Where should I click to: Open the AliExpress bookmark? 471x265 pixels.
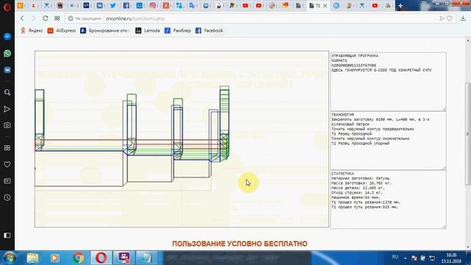(x=62, y=31)
